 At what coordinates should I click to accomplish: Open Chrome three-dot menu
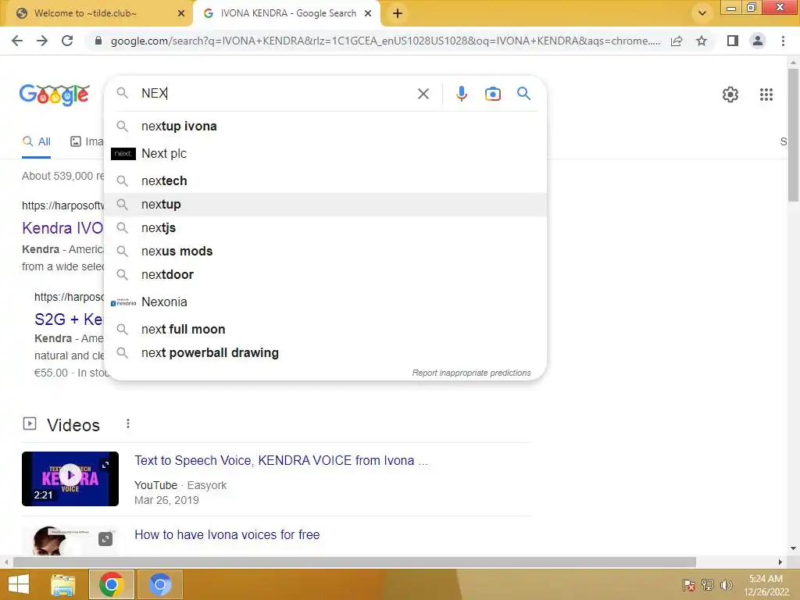coord(783,41)
